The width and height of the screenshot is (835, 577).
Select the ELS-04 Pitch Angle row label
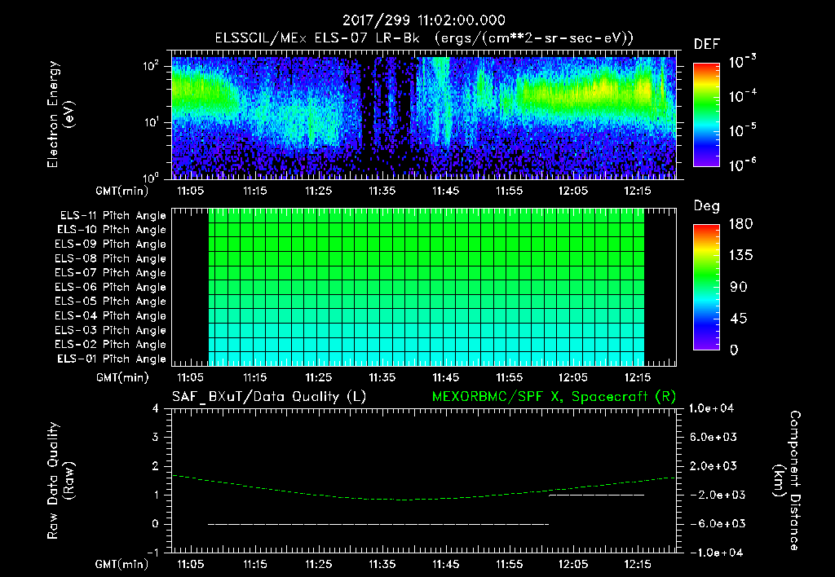pyautogui.click(x=110, y=315)
